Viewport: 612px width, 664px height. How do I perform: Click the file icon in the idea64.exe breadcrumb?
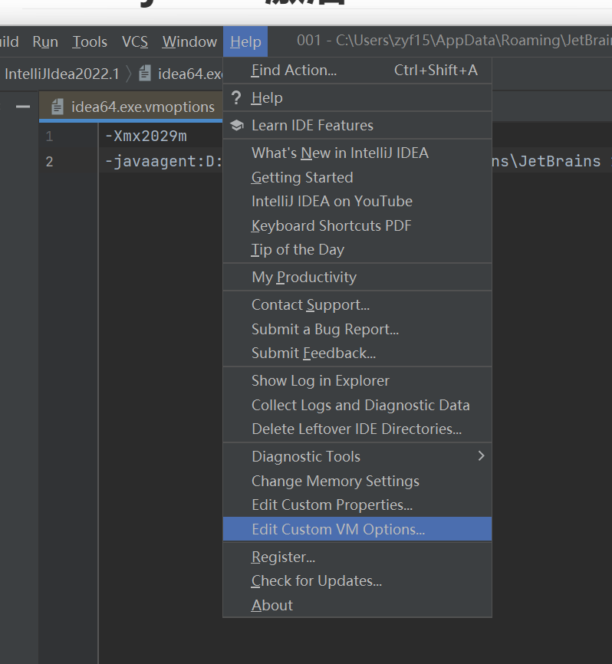(145, 74)
